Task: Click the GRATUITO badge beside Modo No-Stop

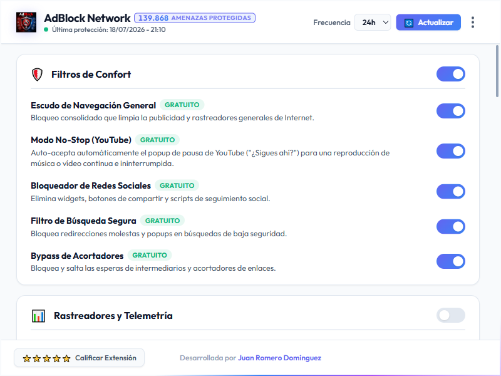Action: pyautogui.click(x=157, y=140)
